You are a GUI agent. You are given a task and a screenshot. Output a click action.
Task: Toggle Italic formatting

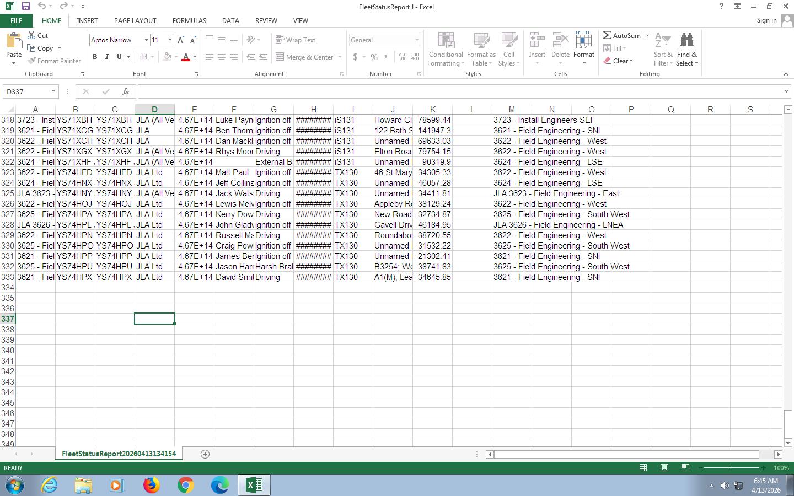[107, 57]
